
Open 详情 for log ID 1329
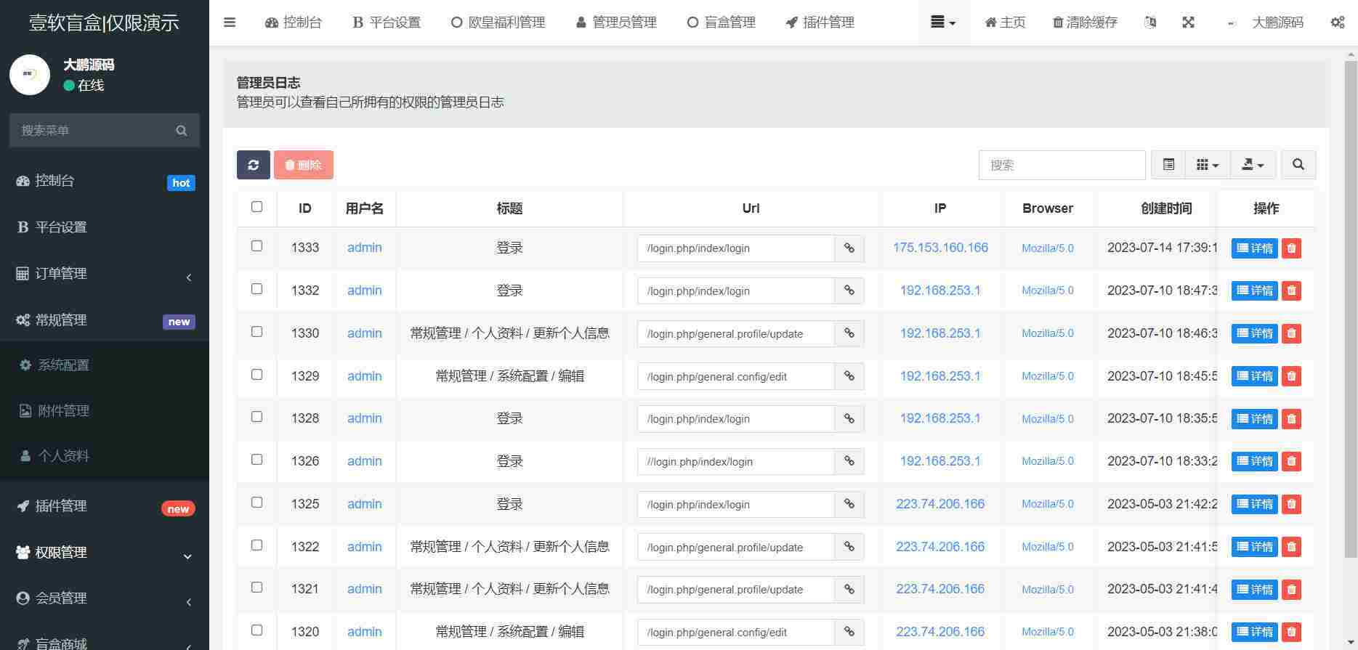[x=1254, y=376]
